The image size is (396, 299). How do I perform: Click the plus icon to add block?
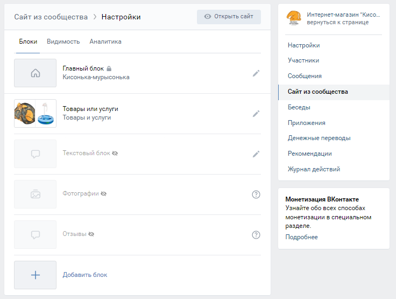pyautogui.click(x=35, y=275)
